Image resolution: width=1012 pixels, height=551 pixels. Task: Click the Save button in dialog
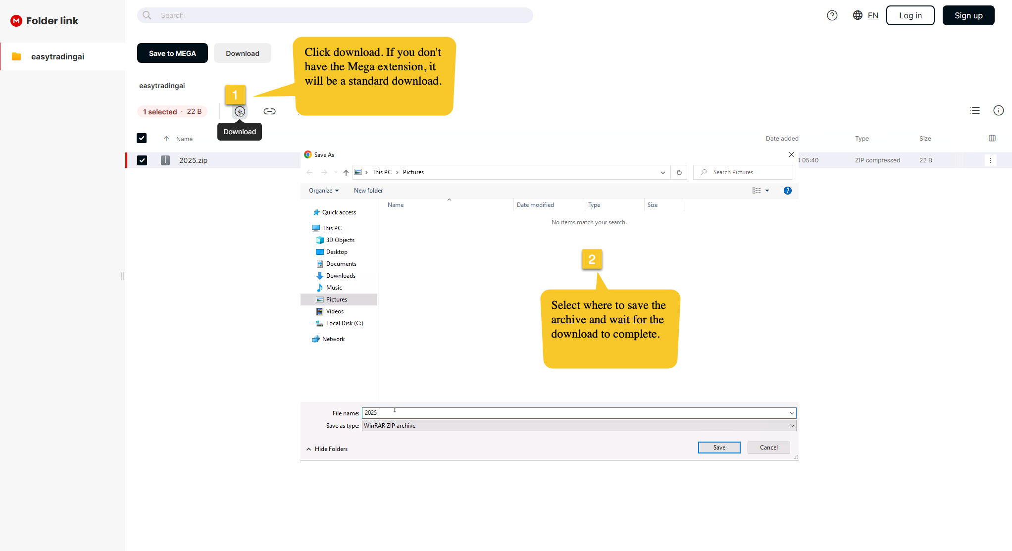(719, 448)
